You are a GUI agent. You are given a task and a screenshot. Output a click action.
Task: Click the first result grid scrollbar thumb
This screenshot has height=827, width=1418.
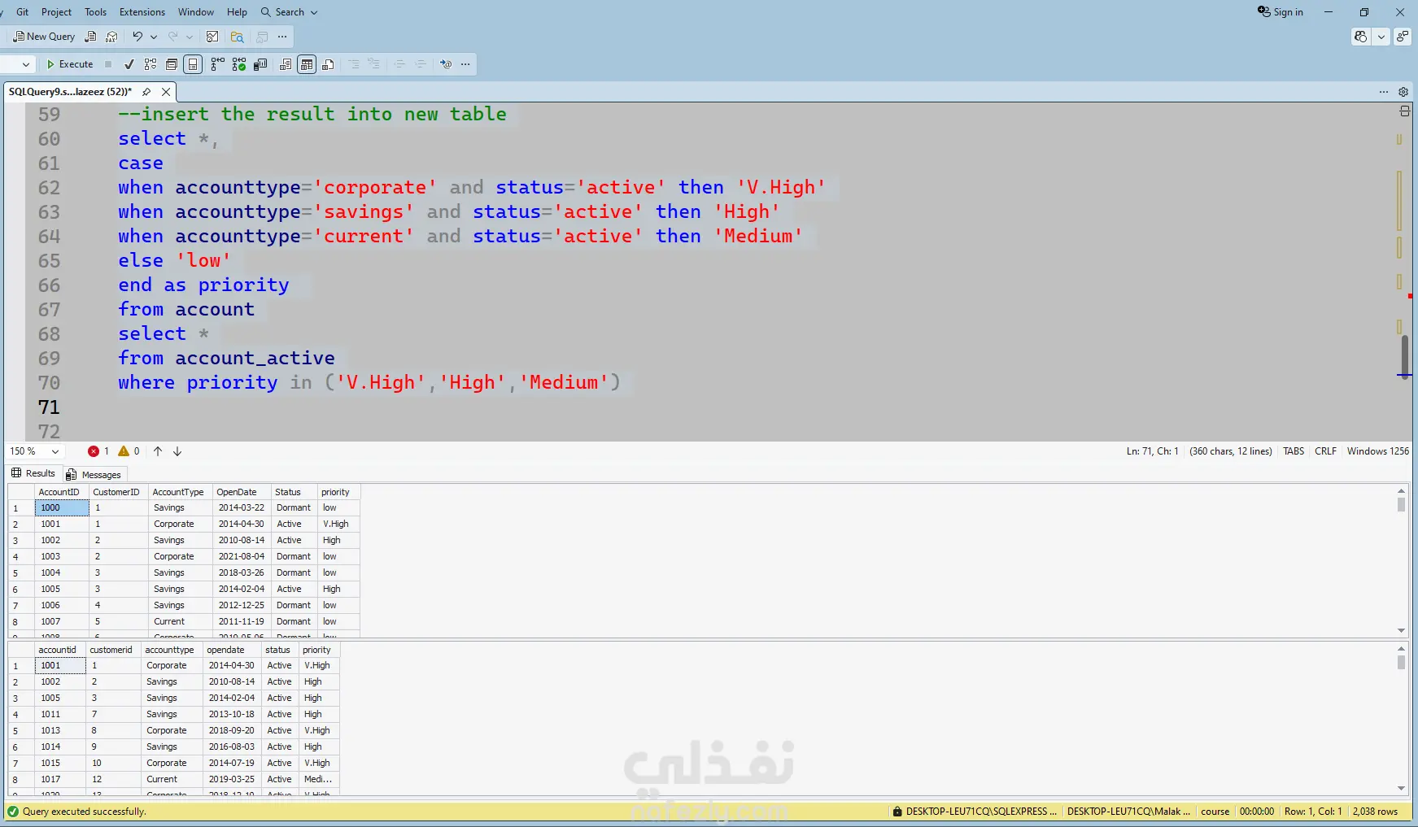1401,505
